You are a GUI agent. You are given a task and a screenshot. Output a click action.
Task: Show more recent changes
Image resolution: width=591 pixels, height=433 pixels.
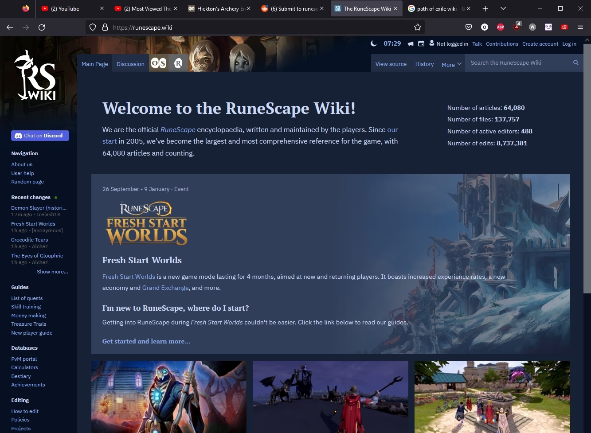pos(52,272)
